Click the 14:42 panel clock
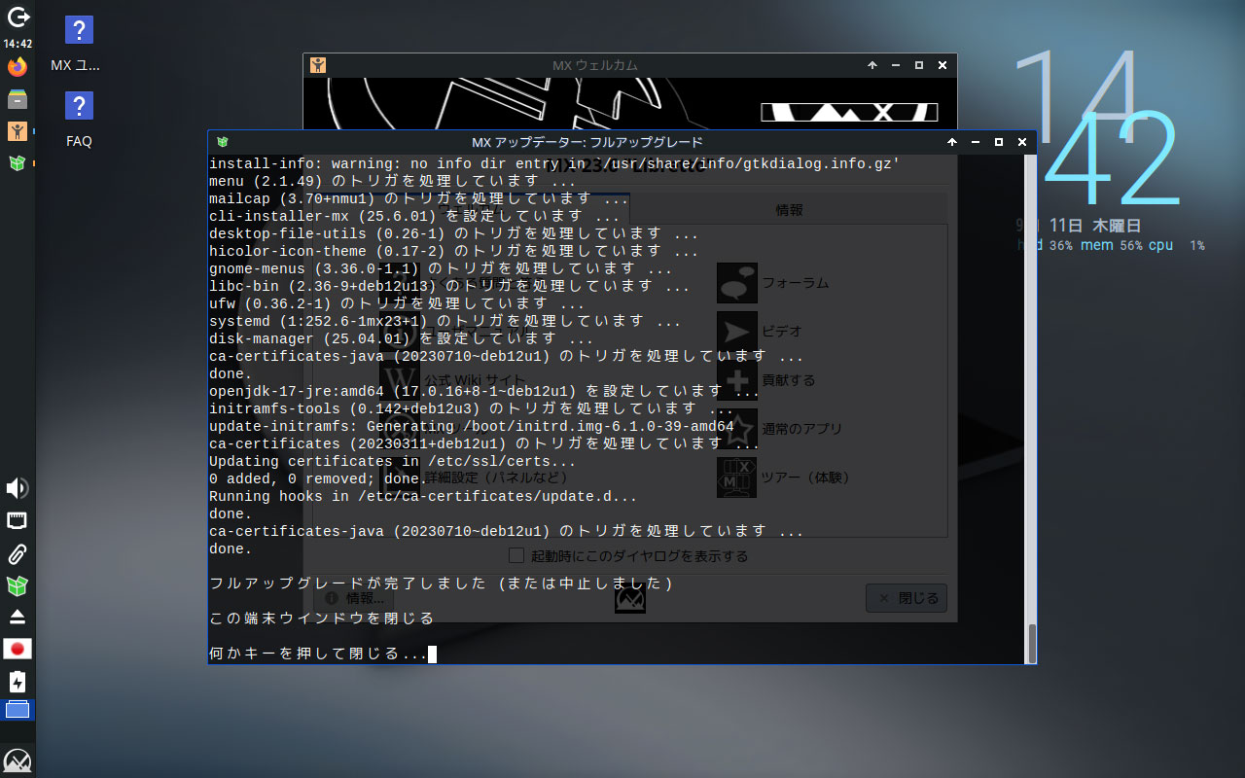The height and width of the screenshot is (778, 1245). 18,44
